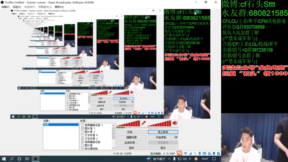Open taskbar search magnifier
The height and width of the screenshot is (162, 288).
[12, 159]
